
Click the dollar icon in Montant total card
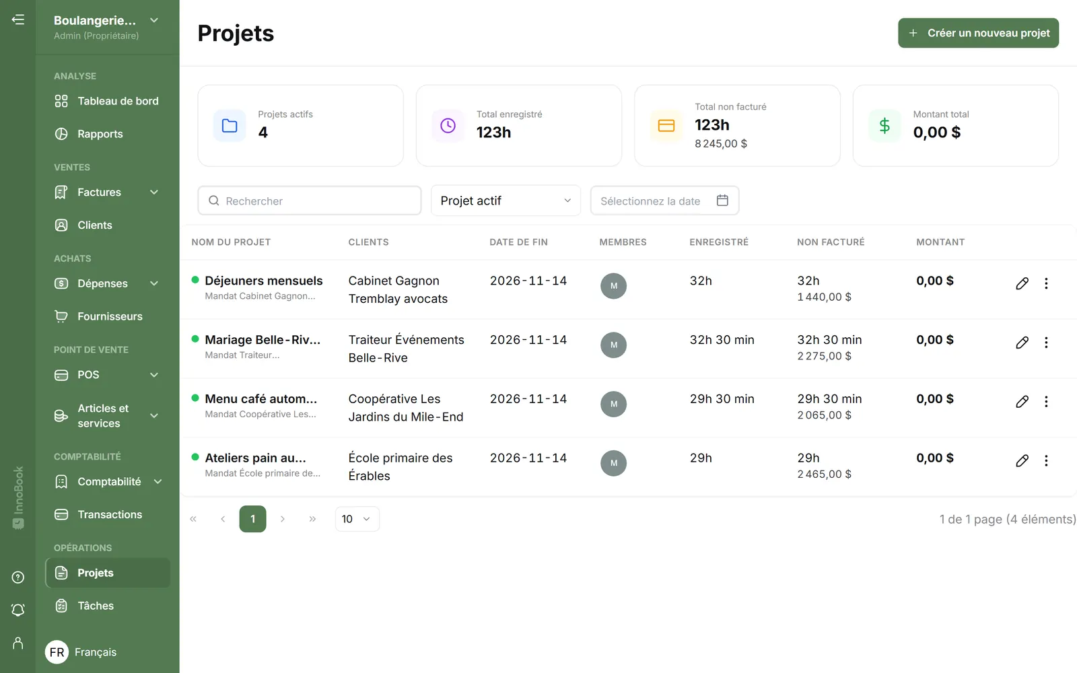(884, 126)
